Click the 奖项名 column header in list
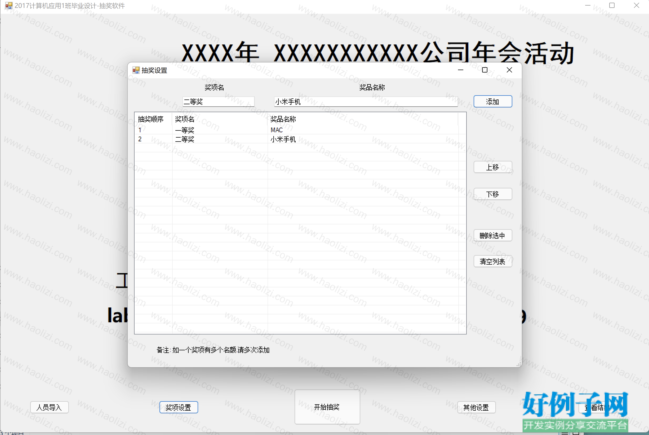This screenshot has height=435, width=649. (x=220, y=119)
